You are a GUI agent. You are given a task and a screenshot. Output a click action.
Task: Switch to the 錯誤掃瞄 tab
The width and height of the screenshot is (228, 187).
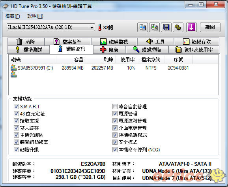point(147,49)
